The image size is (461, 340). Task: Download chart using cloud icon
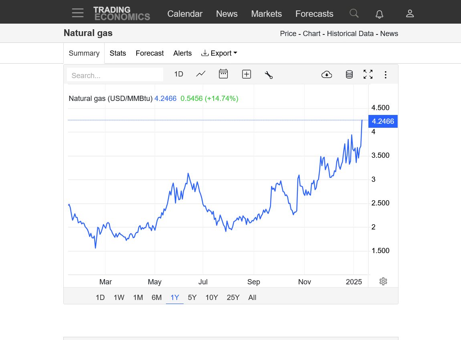327,74
